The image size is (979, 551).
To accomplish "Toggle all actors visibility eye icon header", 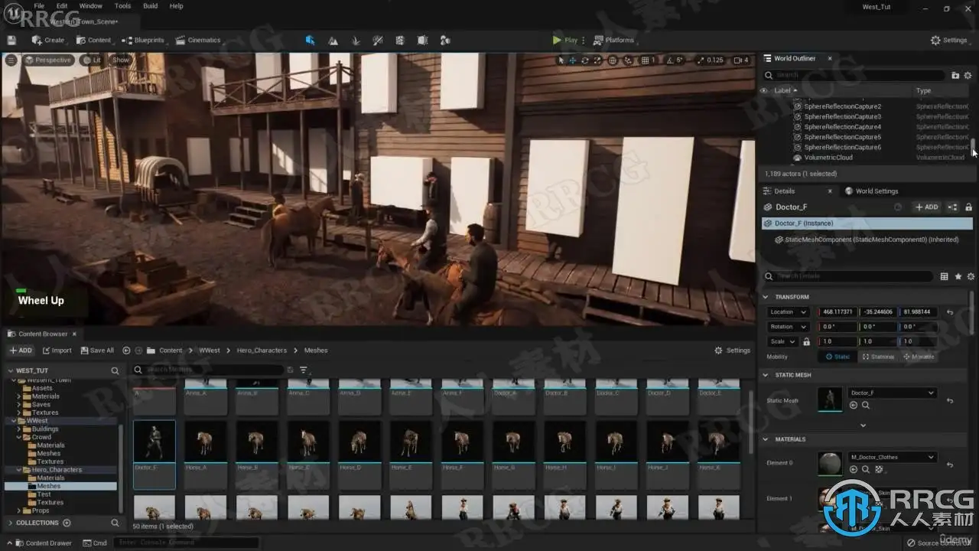I will [x=763, y=90].
